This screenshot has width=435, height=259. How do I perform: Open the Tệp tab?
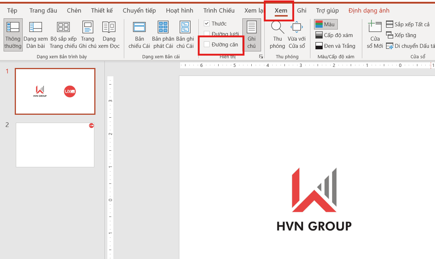pos(12,10)
